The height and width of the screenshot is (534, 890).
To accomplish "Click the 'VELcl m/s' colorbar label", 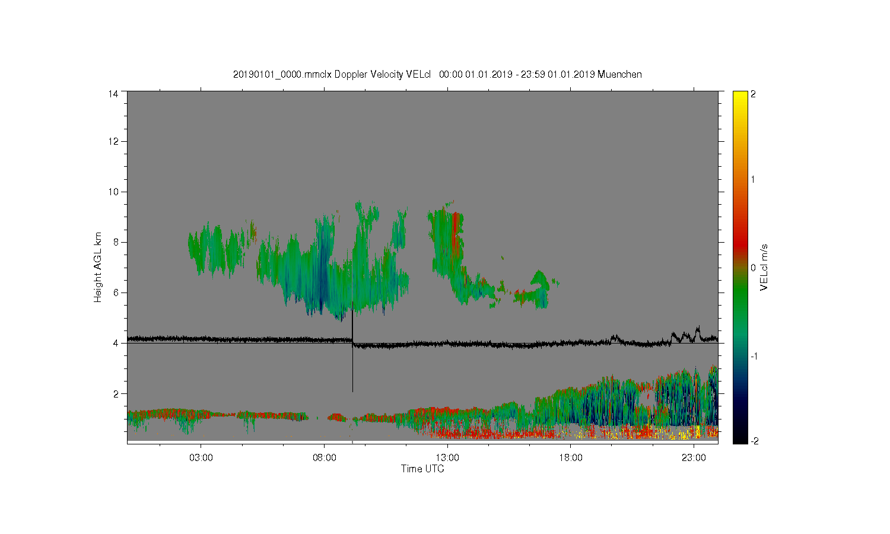I will [x=764, y=268].
